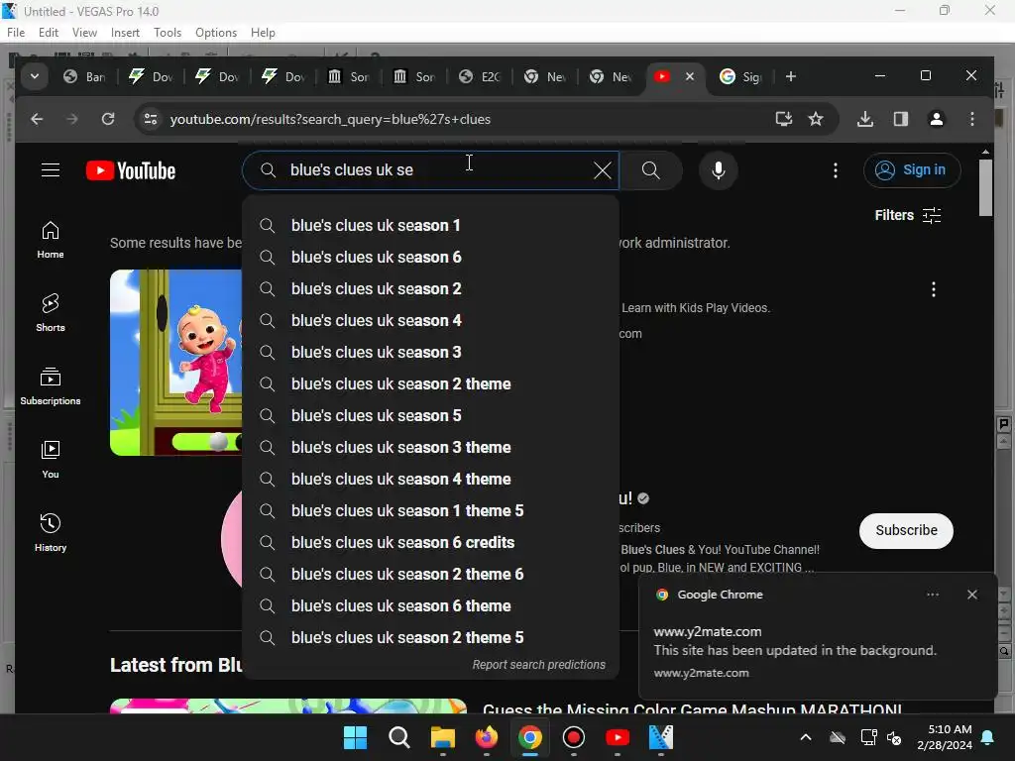
Task: Close the active YouTube tab
Action: (690, 76)
